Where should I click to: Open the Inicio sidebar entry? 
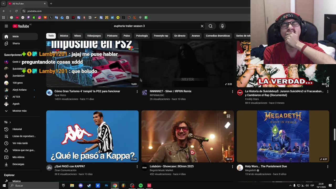tap(20, 36)
